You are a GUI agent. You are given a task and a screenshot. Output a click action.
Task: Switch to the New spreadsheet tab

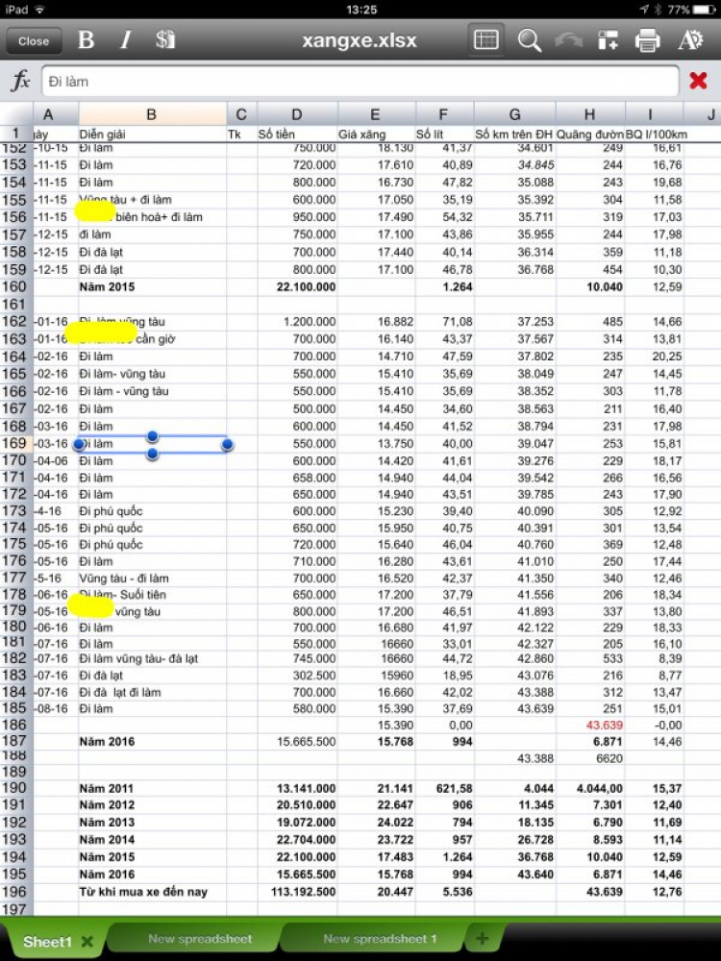tap(200, 938)
